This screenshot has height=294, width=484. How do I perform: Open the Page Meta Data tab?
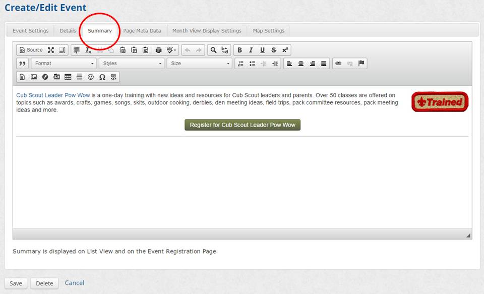(x=142, y=31)
